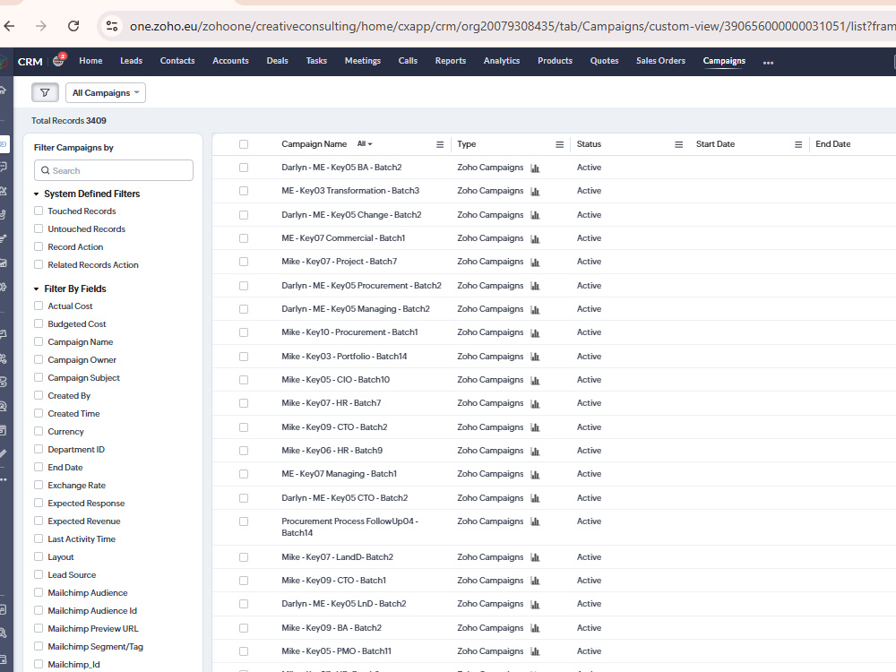The width and height of the screenshot is (896, 672).
Task: Click the filter Search input field
Action: pos(114,170)
